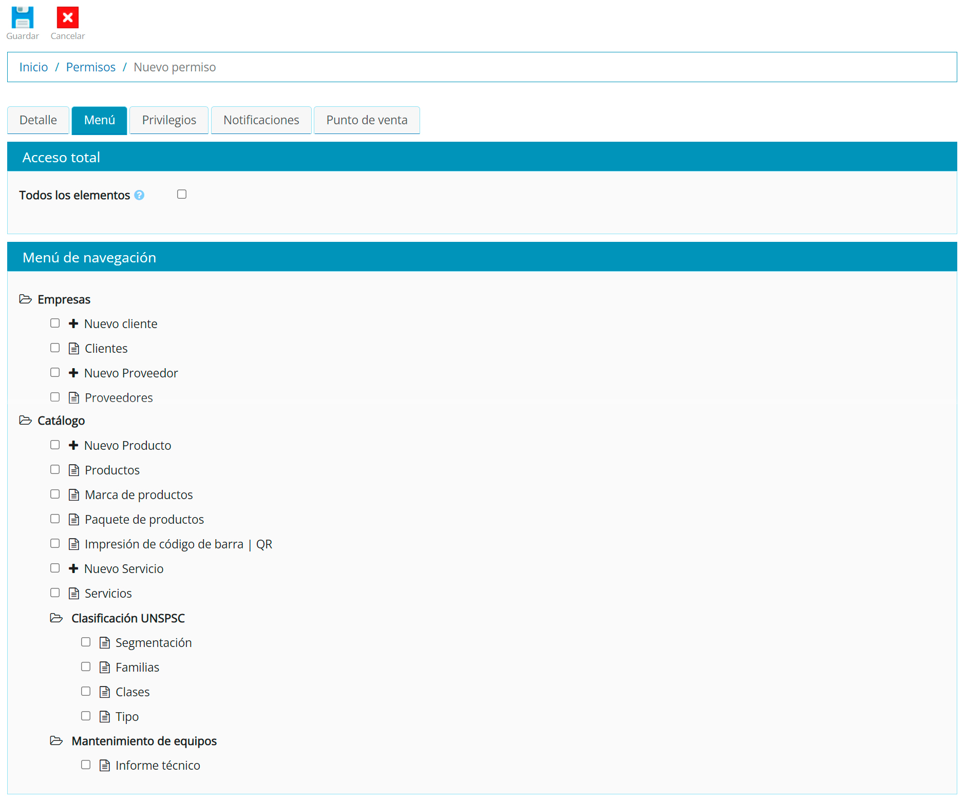Click the plus icon next to Nuevo cliente

tap(73, 323)
